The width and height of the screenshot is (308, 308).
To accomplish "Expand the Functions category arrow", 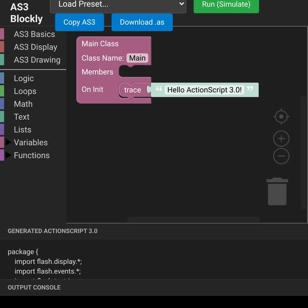I will click(x=8, y=155).
